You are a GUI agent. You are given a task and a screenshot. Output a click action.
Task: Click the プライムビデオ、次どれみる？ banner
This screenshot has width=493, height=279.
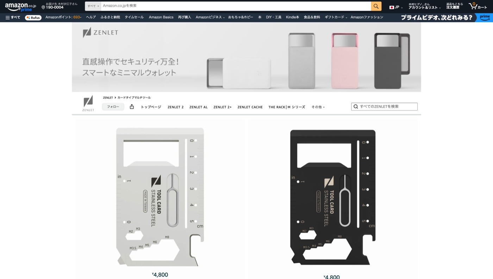coord(437,18)
